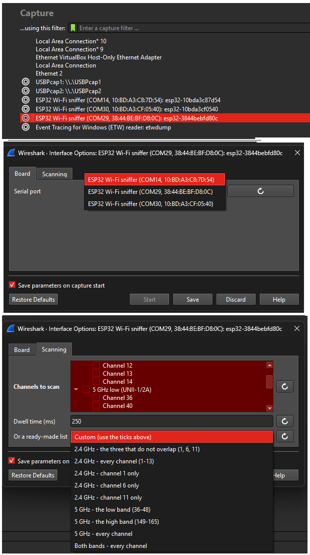Toggle Save parameters on capture start in Board dialog
The image size is (310, 555).
(x=12, y=285)
